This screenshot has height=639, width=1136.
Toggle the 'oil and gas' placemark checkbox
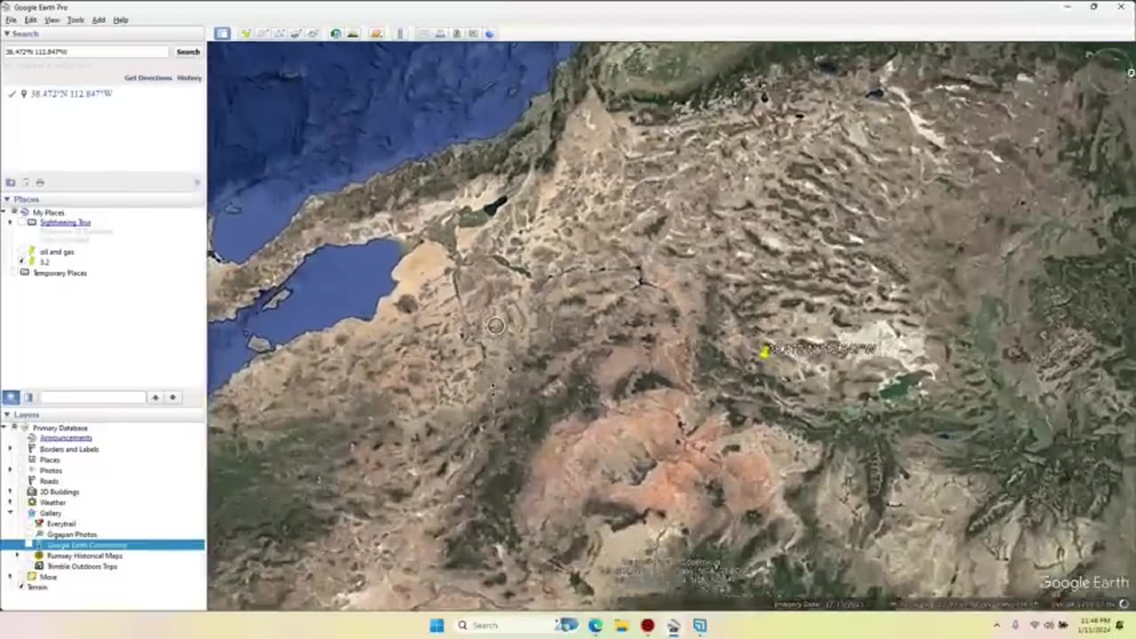point(21,252)
